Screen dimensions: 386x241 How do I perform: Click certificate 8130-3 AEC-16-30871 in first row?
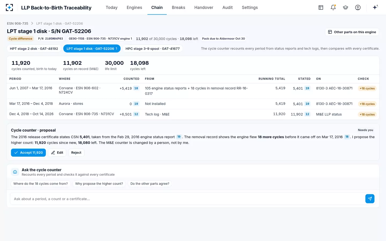pos(334,88)
